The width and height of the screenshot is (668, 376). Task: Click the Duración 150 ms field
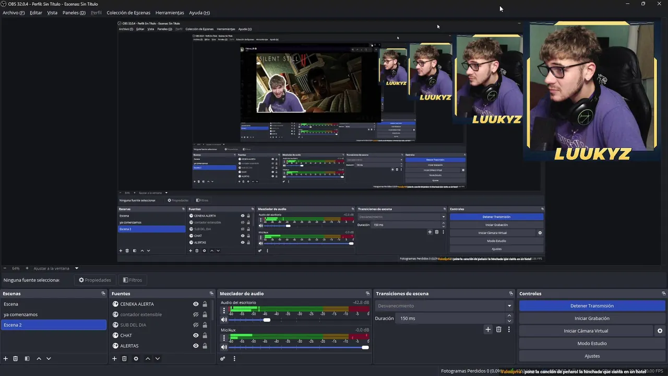450,318
